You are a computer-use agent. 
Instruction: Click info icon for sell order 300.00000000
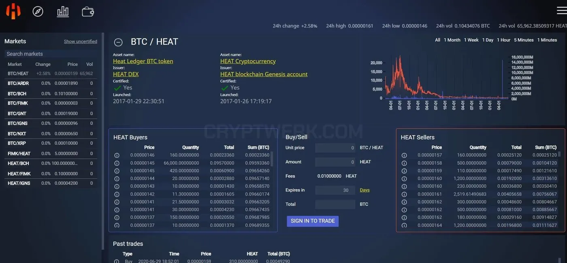pos(404,202)
